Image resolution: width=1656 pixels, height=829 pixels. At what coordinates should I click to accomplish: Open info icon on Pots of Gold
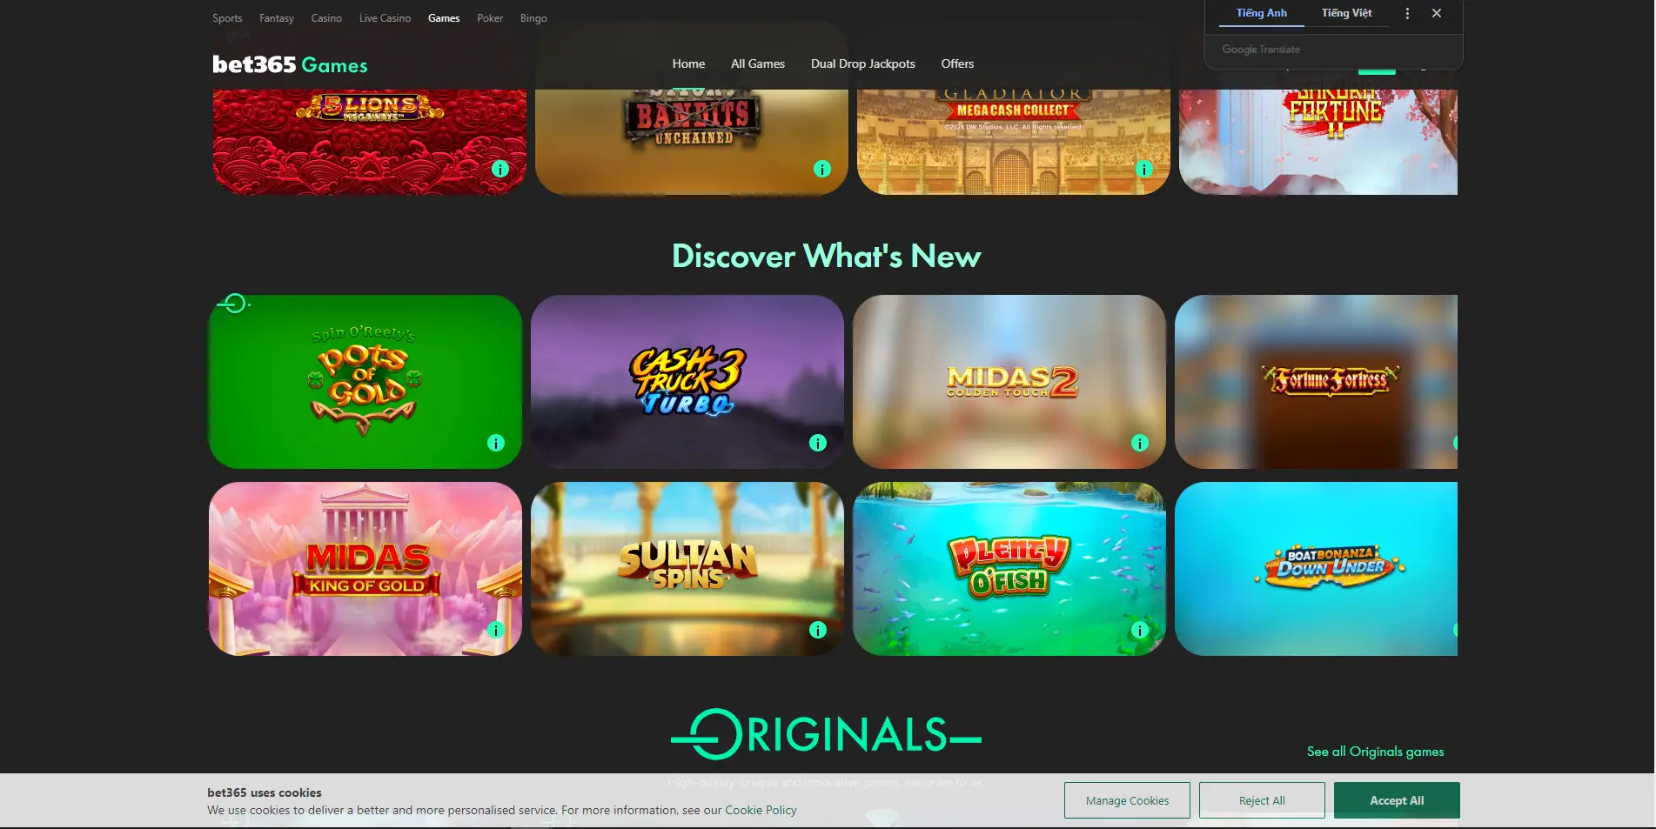[x=496, y=443]
